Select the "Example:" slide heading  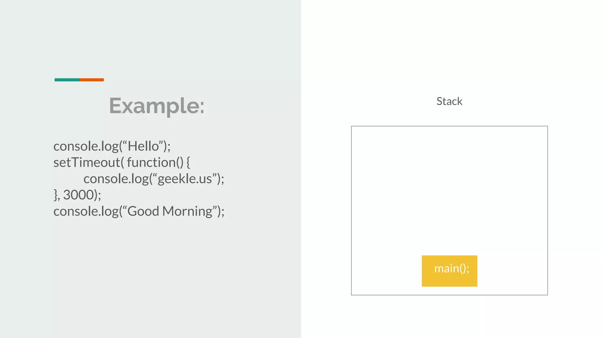pyautogui.click(x=157, y=106)
